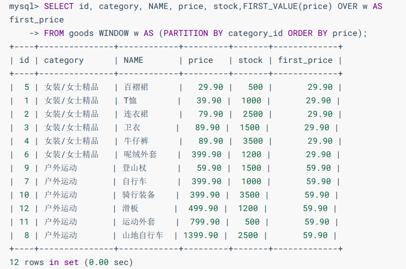Click the 'NAME' column header in table

[x=133, y=60]
